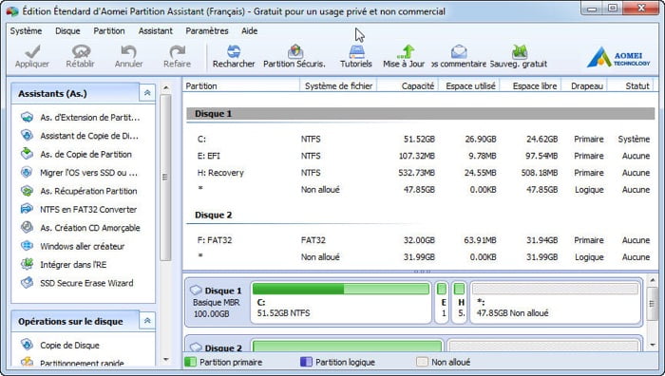The height and width of the screenshot is (376, 665).
Task: Select the E partition block in Disque 1 map
Action: coord(442,302)
